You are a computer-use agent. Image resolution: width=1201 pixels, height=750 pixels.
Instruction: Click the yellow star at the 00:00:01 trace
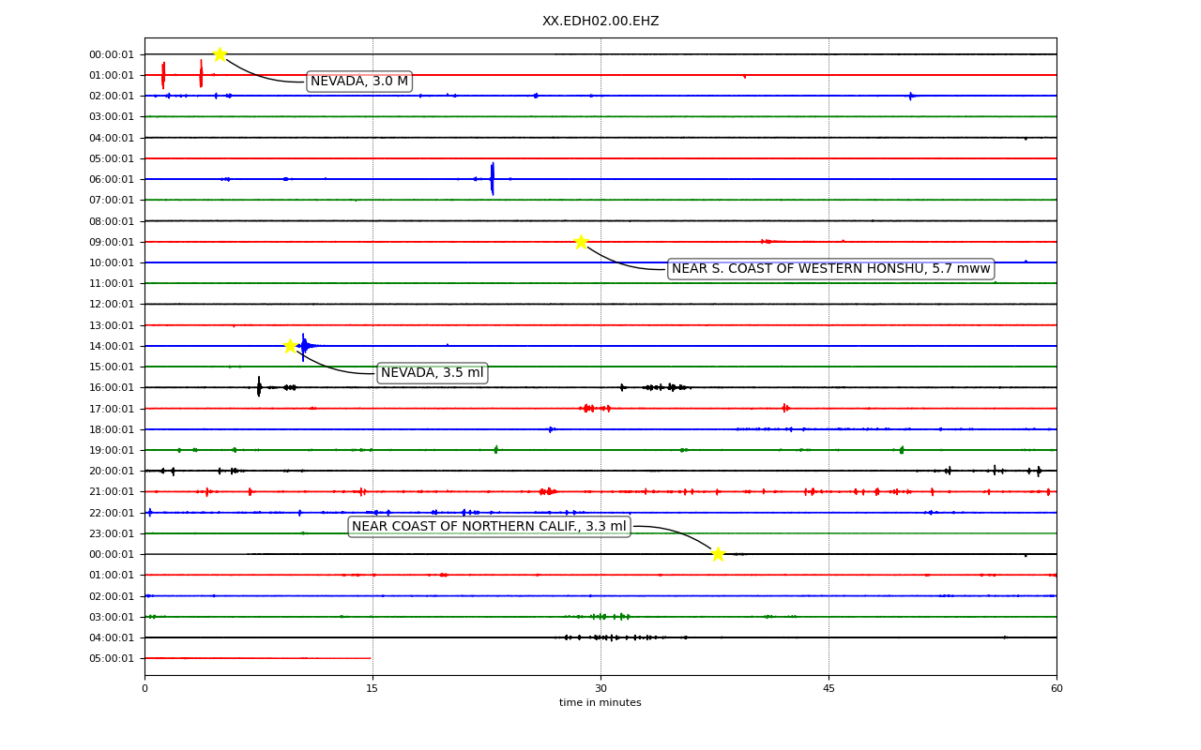coord(220,54)
